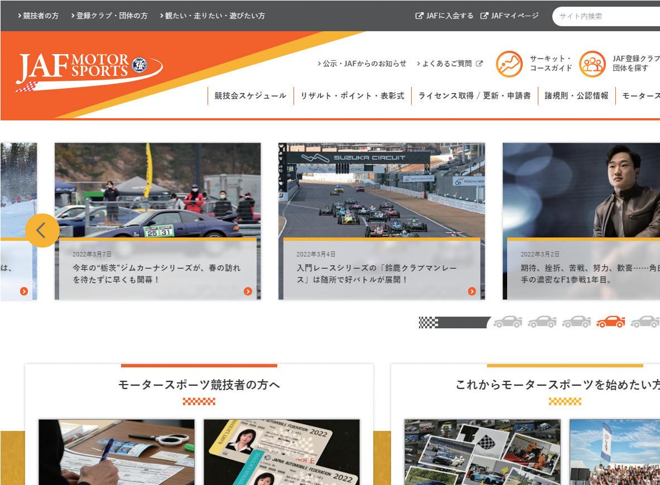
Task: Click external link icon beside よくあるご質問
Action: coord(479,64)
